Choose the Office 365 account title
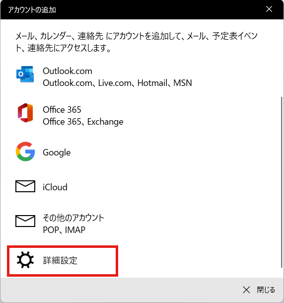284x303 pixels. click(x=62, y=110)
